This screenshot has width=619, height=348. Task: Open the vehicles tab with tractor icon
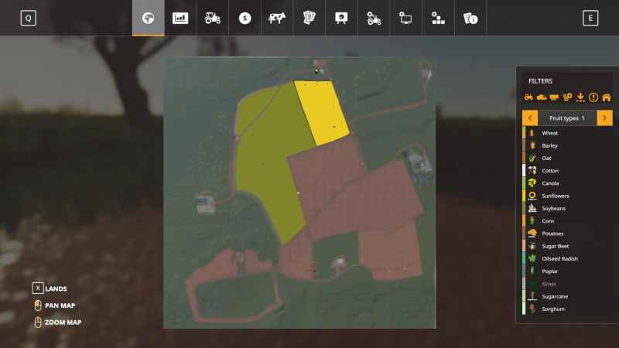tap(212, 18)
